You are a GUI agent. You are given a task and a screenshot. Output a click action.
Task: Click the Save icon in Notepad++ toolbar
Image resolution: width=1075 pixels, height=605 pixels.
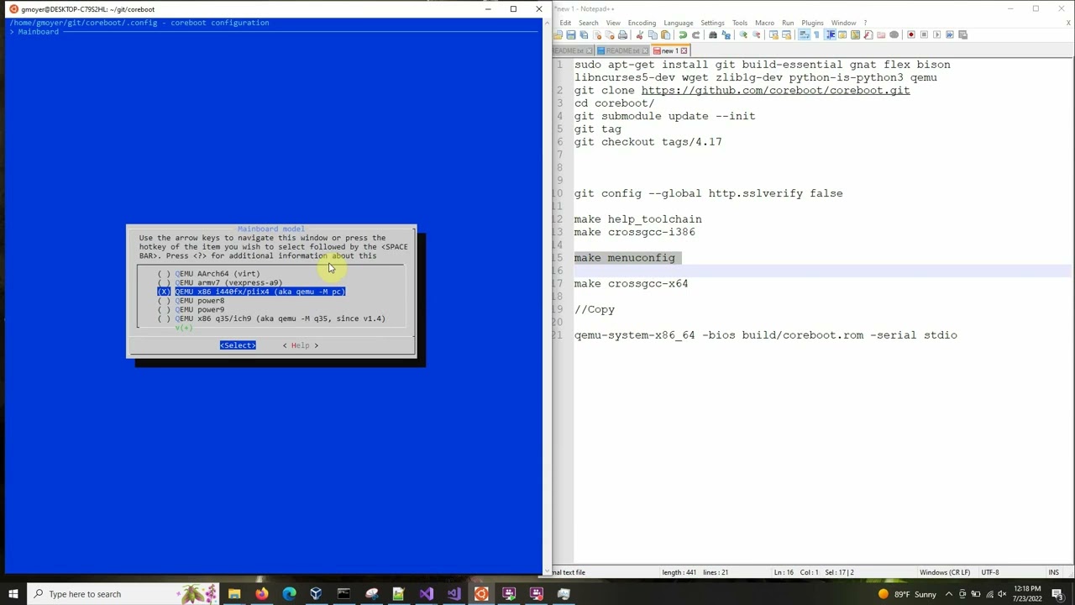[x=571, y=34]
